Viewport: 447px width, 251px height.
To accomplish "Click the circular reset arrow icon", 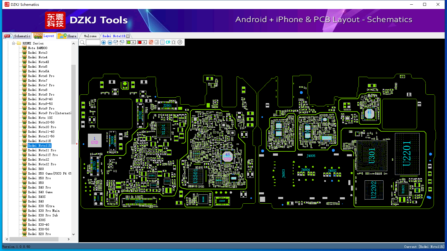I will click(x=180, y=42).
